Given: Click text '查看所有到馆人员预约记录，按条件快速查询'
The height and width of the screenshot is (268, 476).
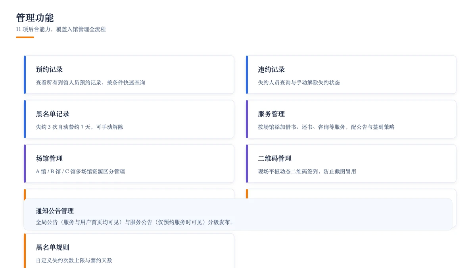Looking at the screenshot, I should click(90, 83).
